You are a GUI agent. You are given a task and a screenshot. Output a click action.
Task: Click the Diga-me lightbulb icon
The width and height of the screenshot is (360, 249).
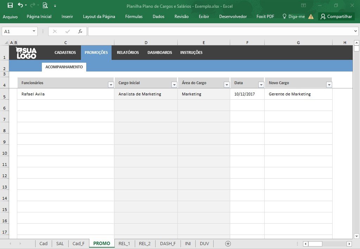coord(284,16)
